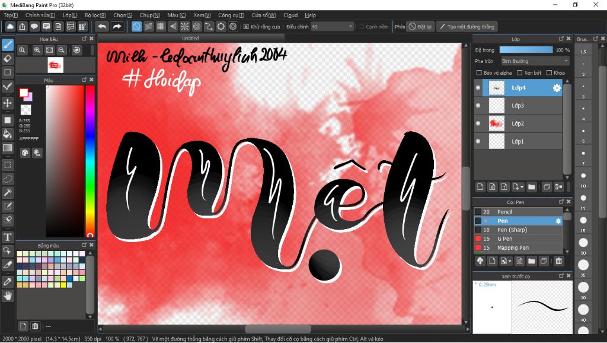
Task: Select the Move tool
Action: [7, 103]
